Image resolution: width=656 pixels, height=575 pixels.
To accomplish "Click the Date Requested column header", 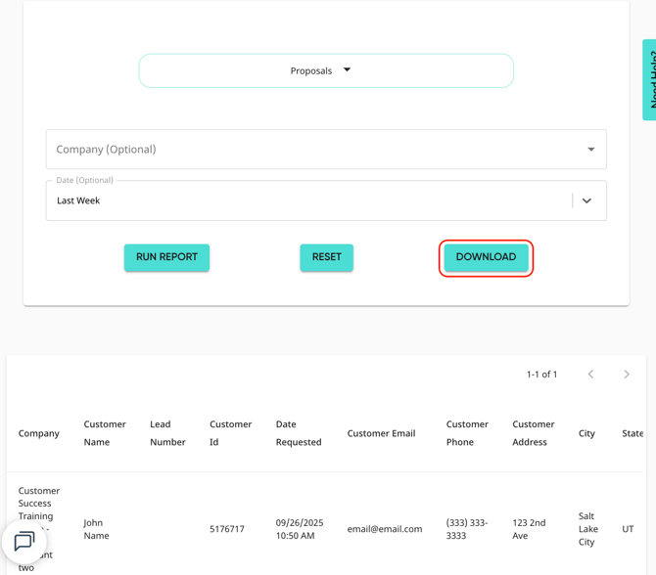I will tap(299, 433).
